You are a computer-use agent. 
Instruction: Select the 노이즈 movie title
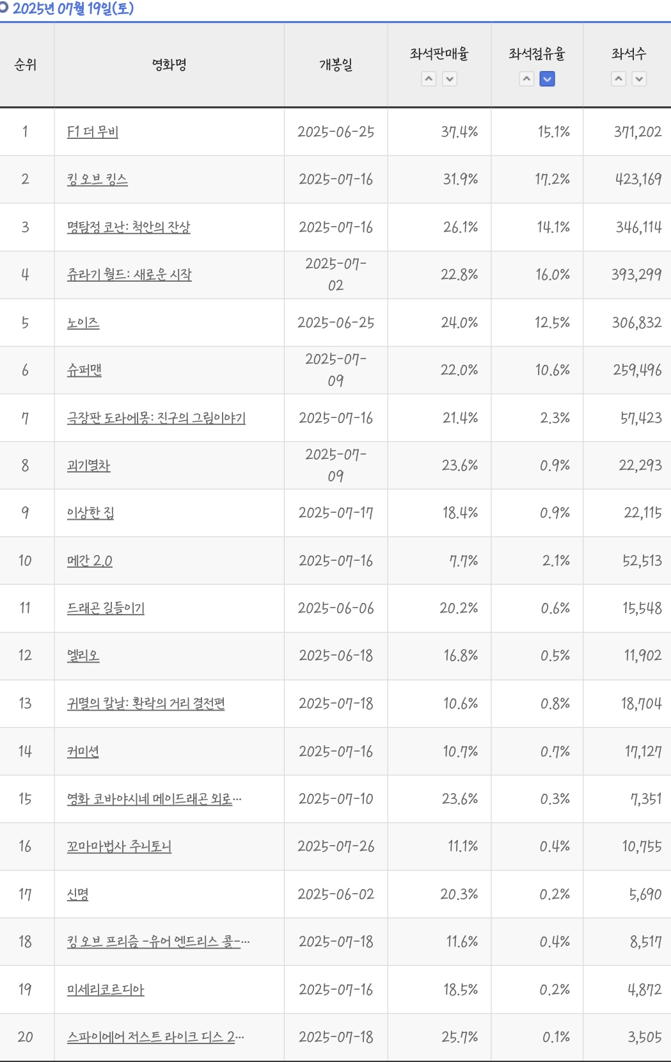tap(83, 323)
